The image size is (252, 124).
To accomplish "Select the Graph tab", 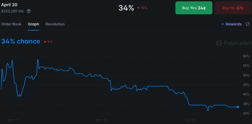I will point(33,24).
